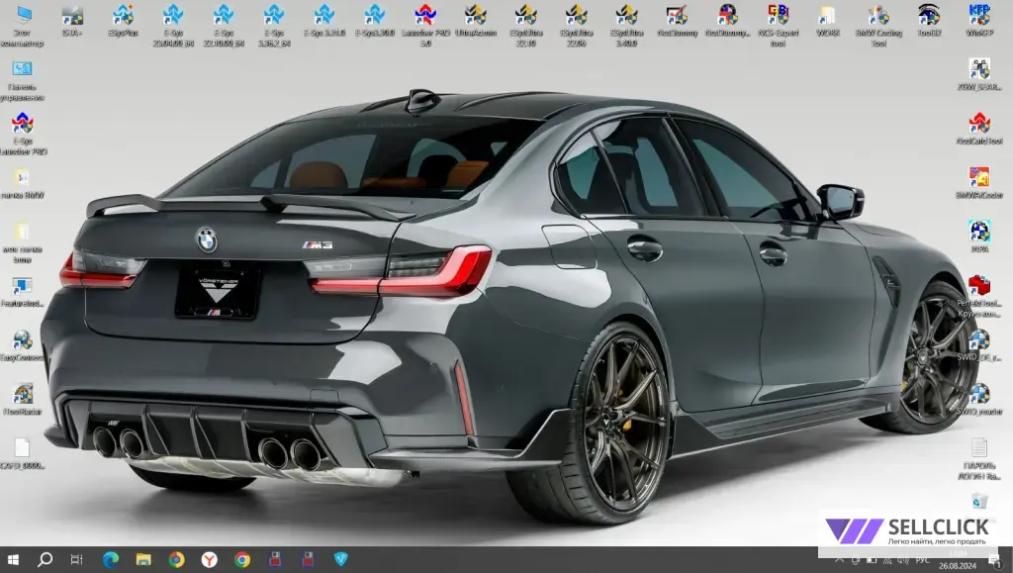Open the Control Panel (Панель управления) icon
Screen dimensions: 1013x573
[x=22, y=79]
